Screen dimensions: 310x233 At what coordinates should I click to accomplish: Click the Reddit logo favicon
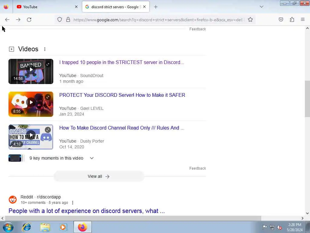pyautogui.click(x=13, y=200)
